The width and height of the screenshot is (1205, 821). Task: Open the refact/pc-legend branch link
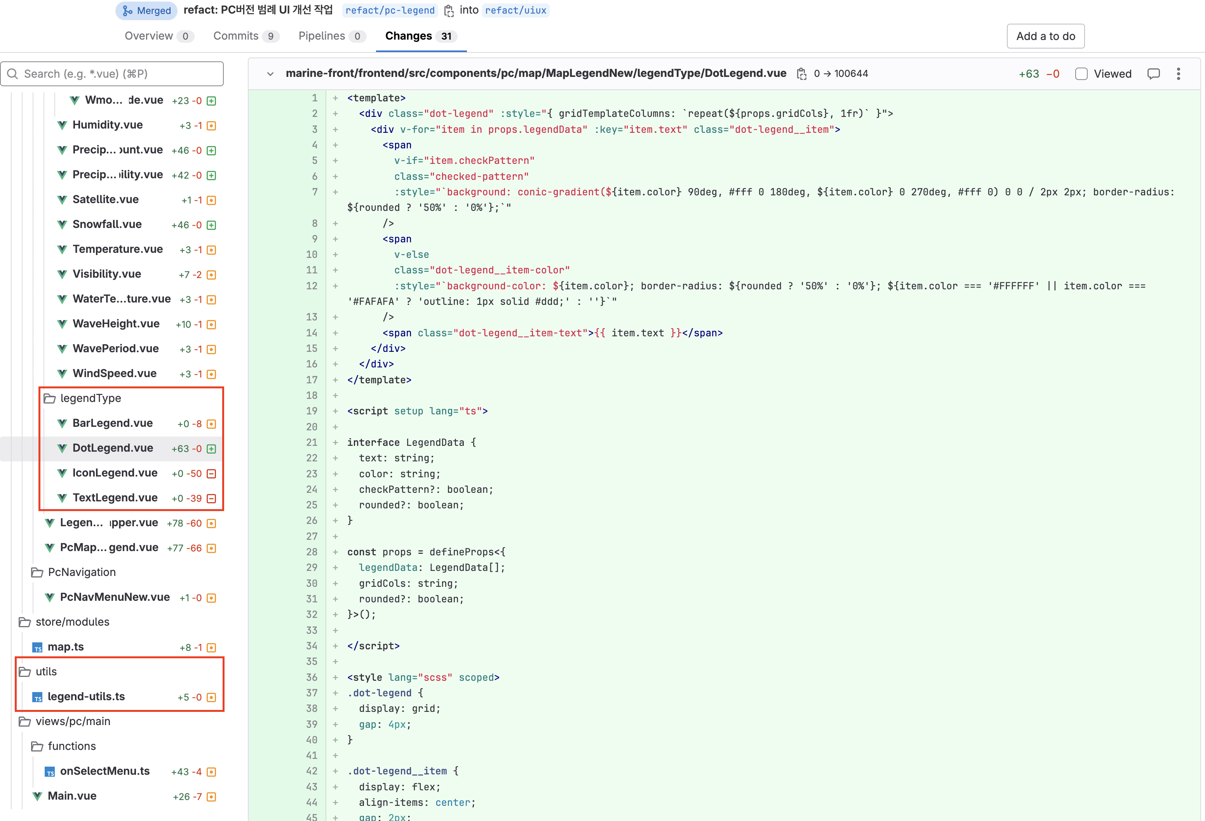[390, 10]
